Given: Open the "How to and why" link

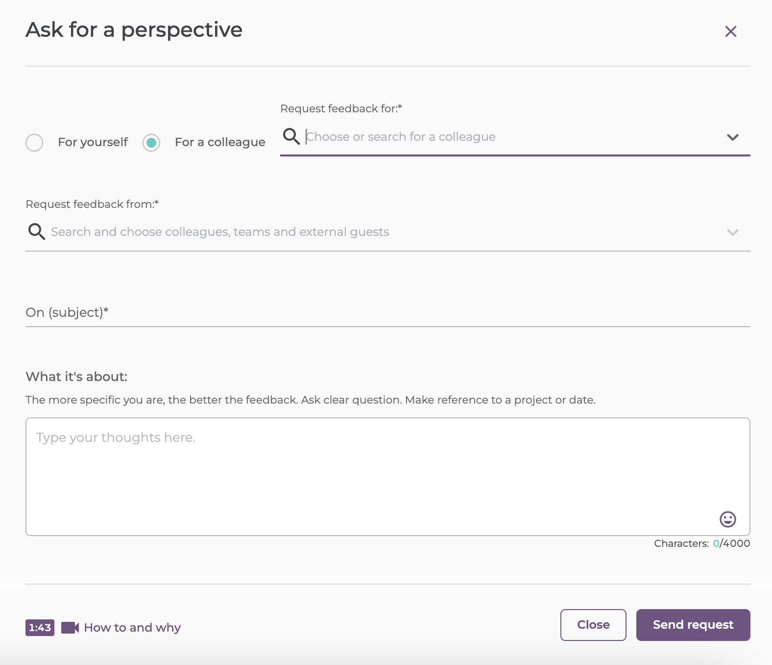Looking at the screenshot, I should tap(132, 628).
